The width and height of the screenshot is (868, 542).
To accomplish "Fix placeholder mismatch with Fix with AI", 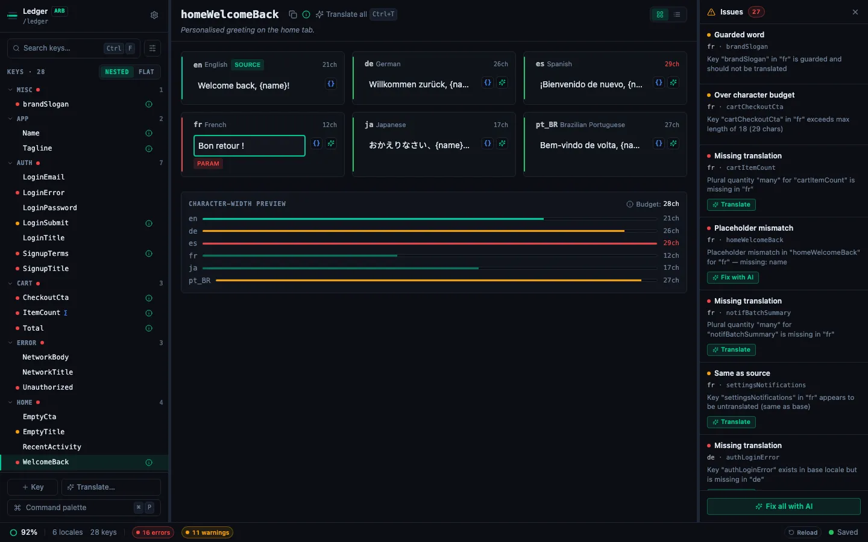I will click(732, 278).
